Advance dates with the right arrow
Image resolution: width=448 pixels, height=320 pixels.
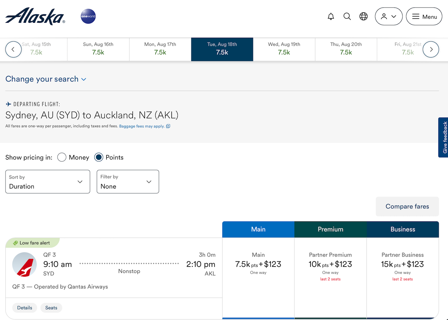431,49
